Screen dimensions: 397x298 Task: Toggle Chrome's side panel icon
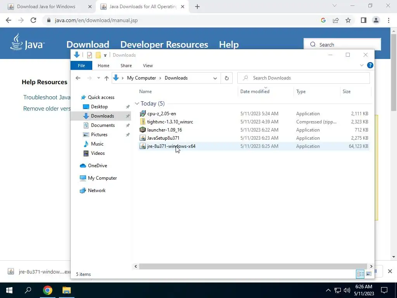click(364, 20)
